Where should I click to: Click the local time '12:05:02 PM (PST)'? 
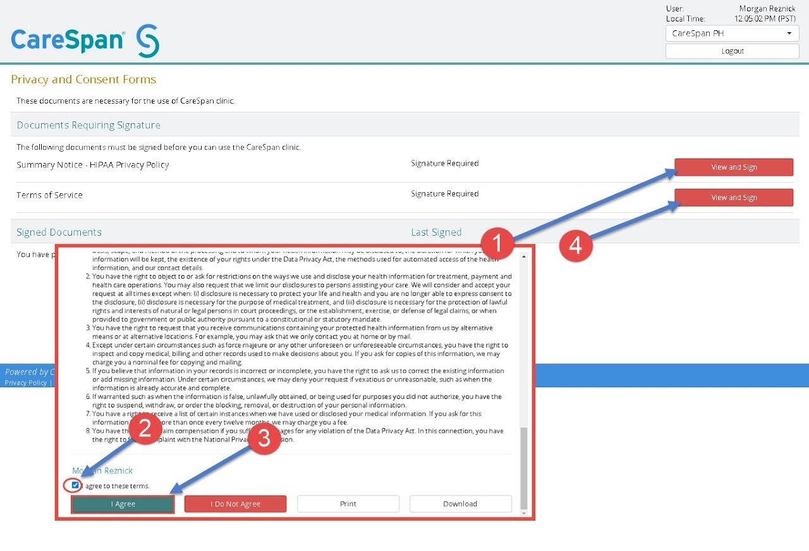coord(765,19)
